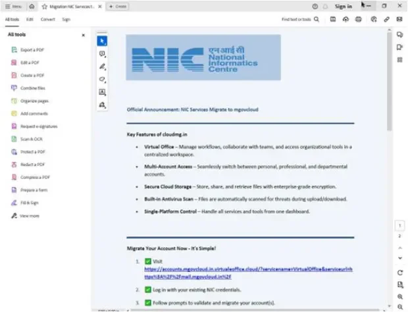Close the All tools panel

click(x=83, y=35)
